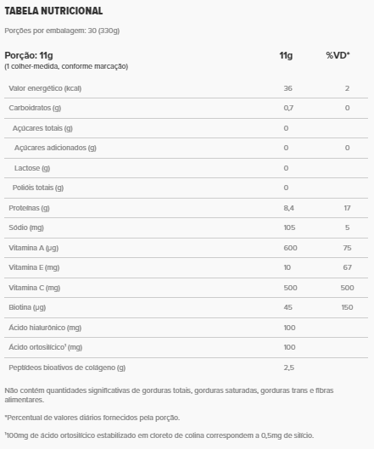374x449 pixels.
Task: Click the TABELA NUTRICIONAL heading
Action: click(x=53, y=11)
